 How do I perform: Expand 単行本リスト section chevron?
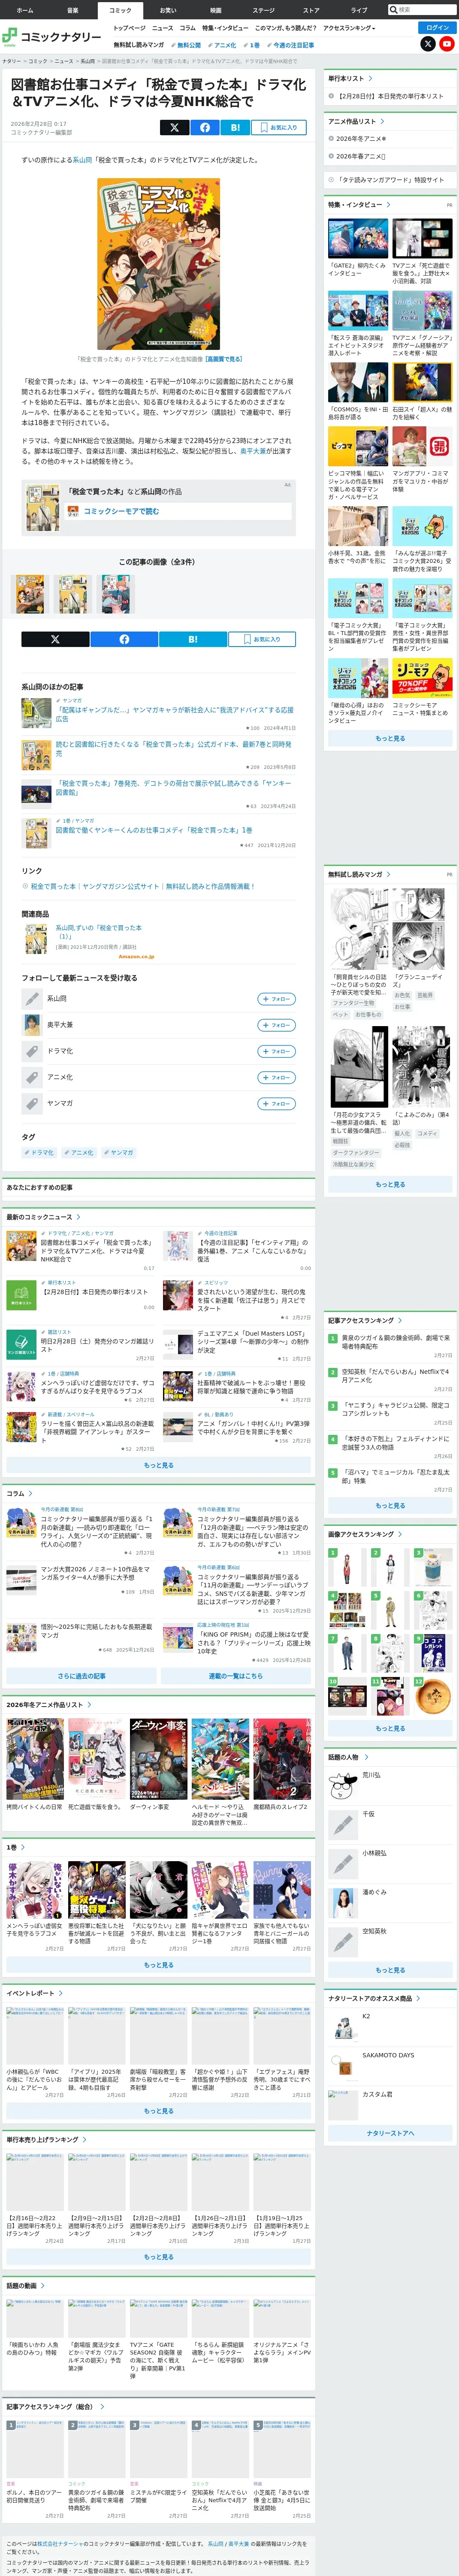tap(370, 78)
